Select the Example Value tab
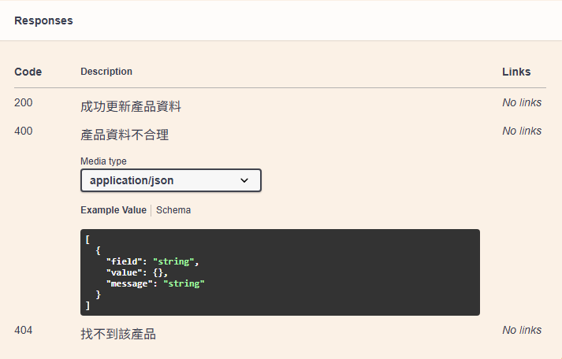This screenshot has height=359, width=562. [x=114, y=210]
